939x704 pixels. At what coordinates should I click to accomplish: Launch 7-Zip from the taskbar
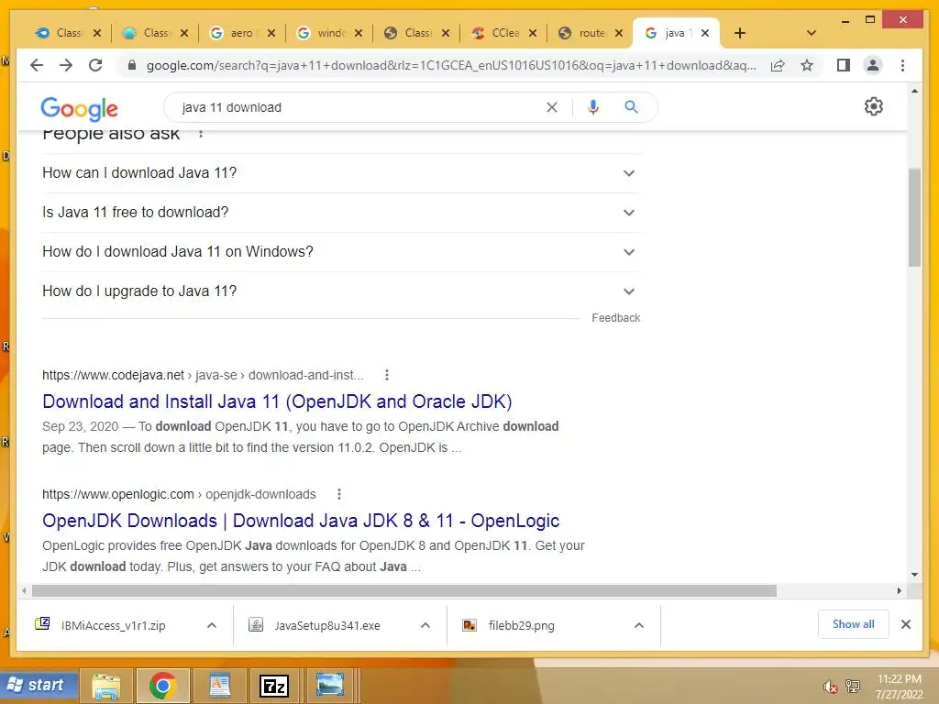(x=274, y=686)
